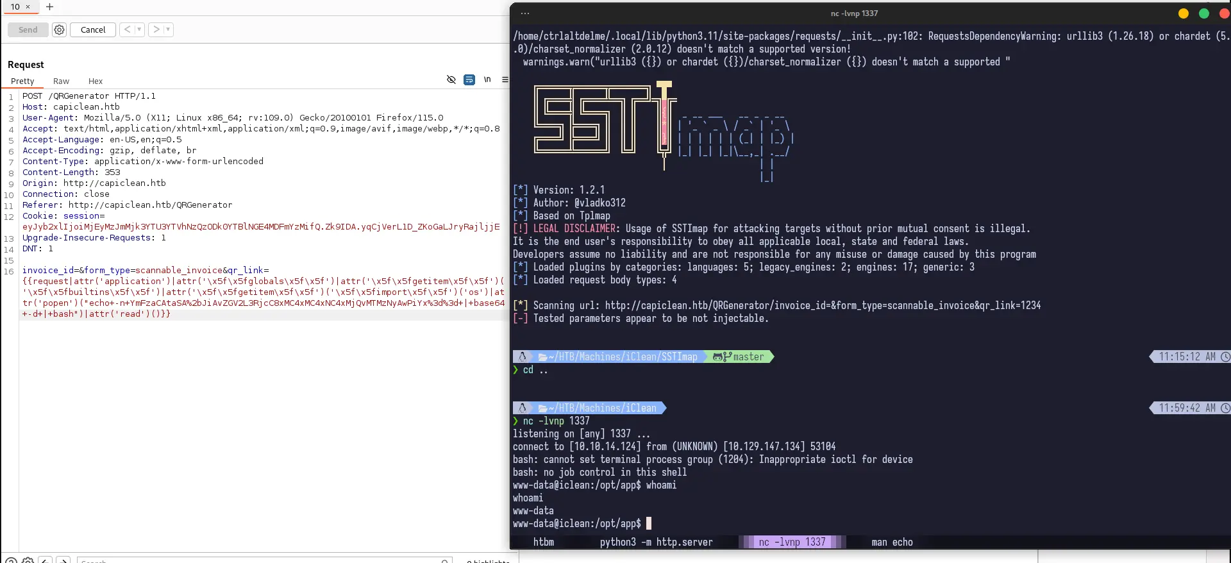Screen dimensions: 1231x563
Task: Click Request panel heading
Action: [26, 65]
